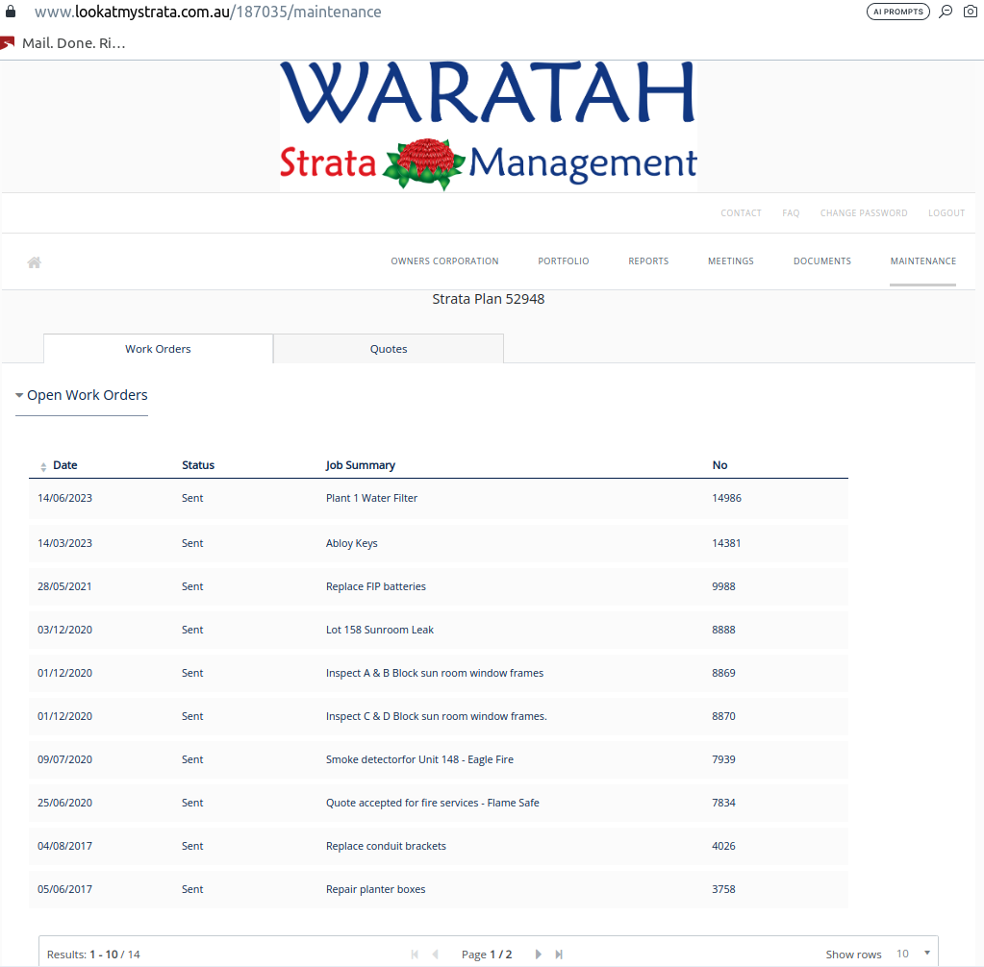Click Change Password link
Screen dimensions: 984x967
(x=864, y=213)
